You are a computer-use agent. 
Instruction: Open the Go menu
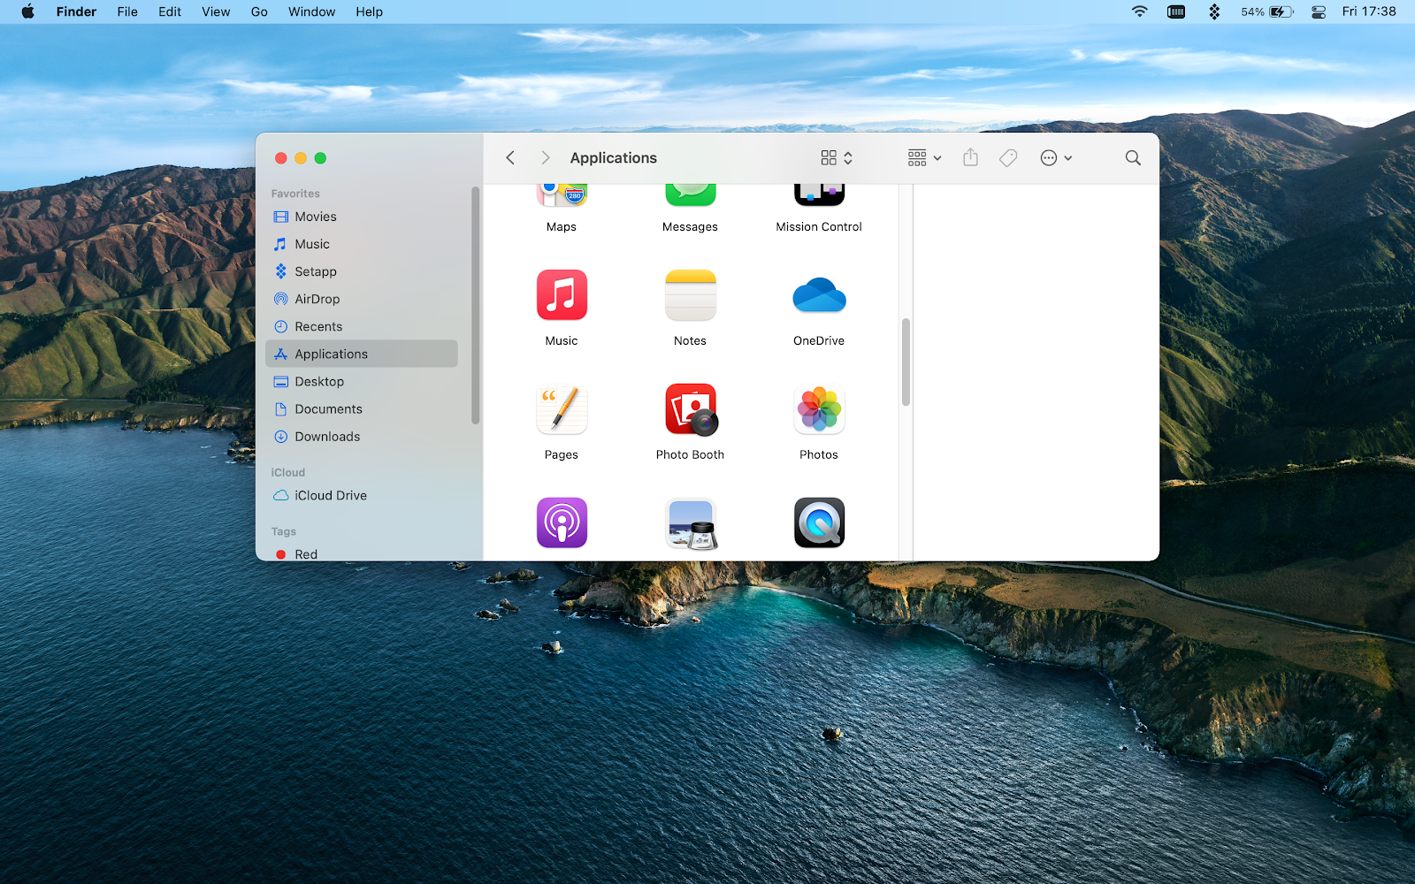(x=259, y=11)
